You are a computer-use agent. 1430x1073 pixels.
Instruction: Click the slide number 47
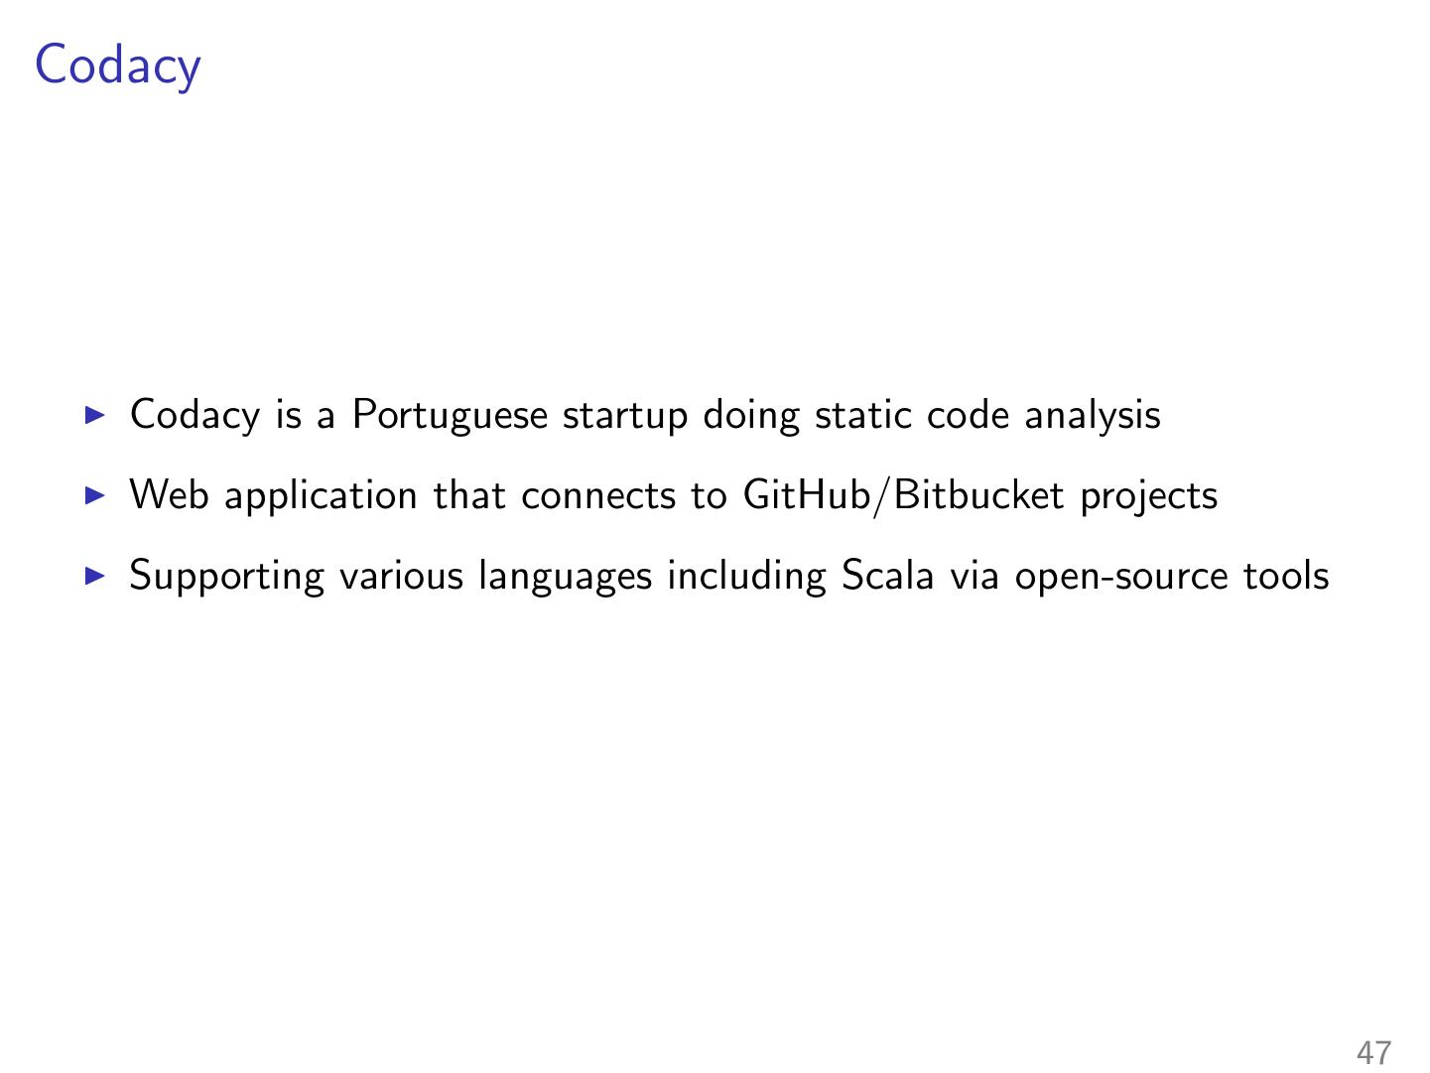(x=1374, y=1052)
